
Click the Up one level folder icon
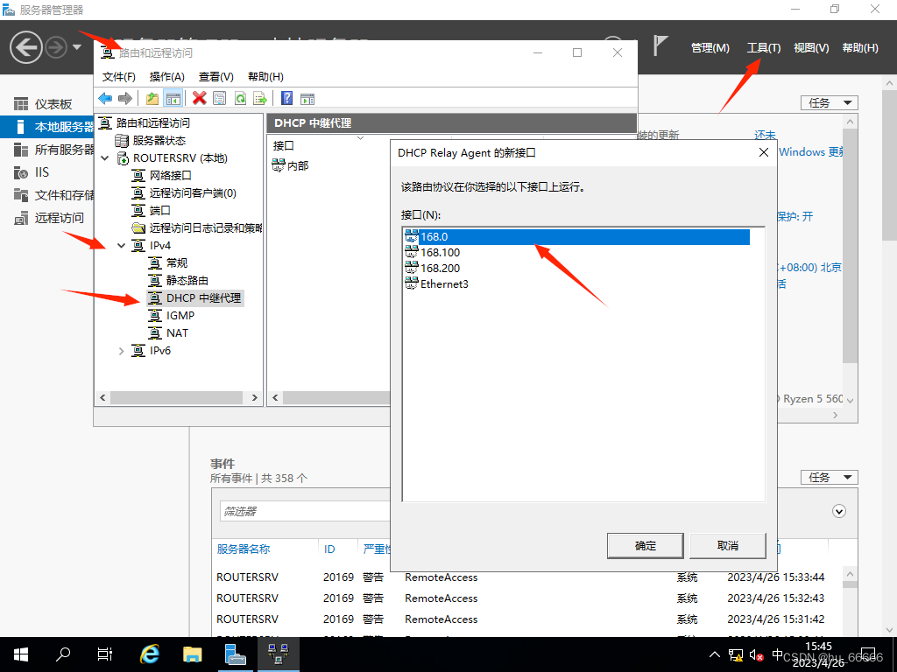click(152, 98)
